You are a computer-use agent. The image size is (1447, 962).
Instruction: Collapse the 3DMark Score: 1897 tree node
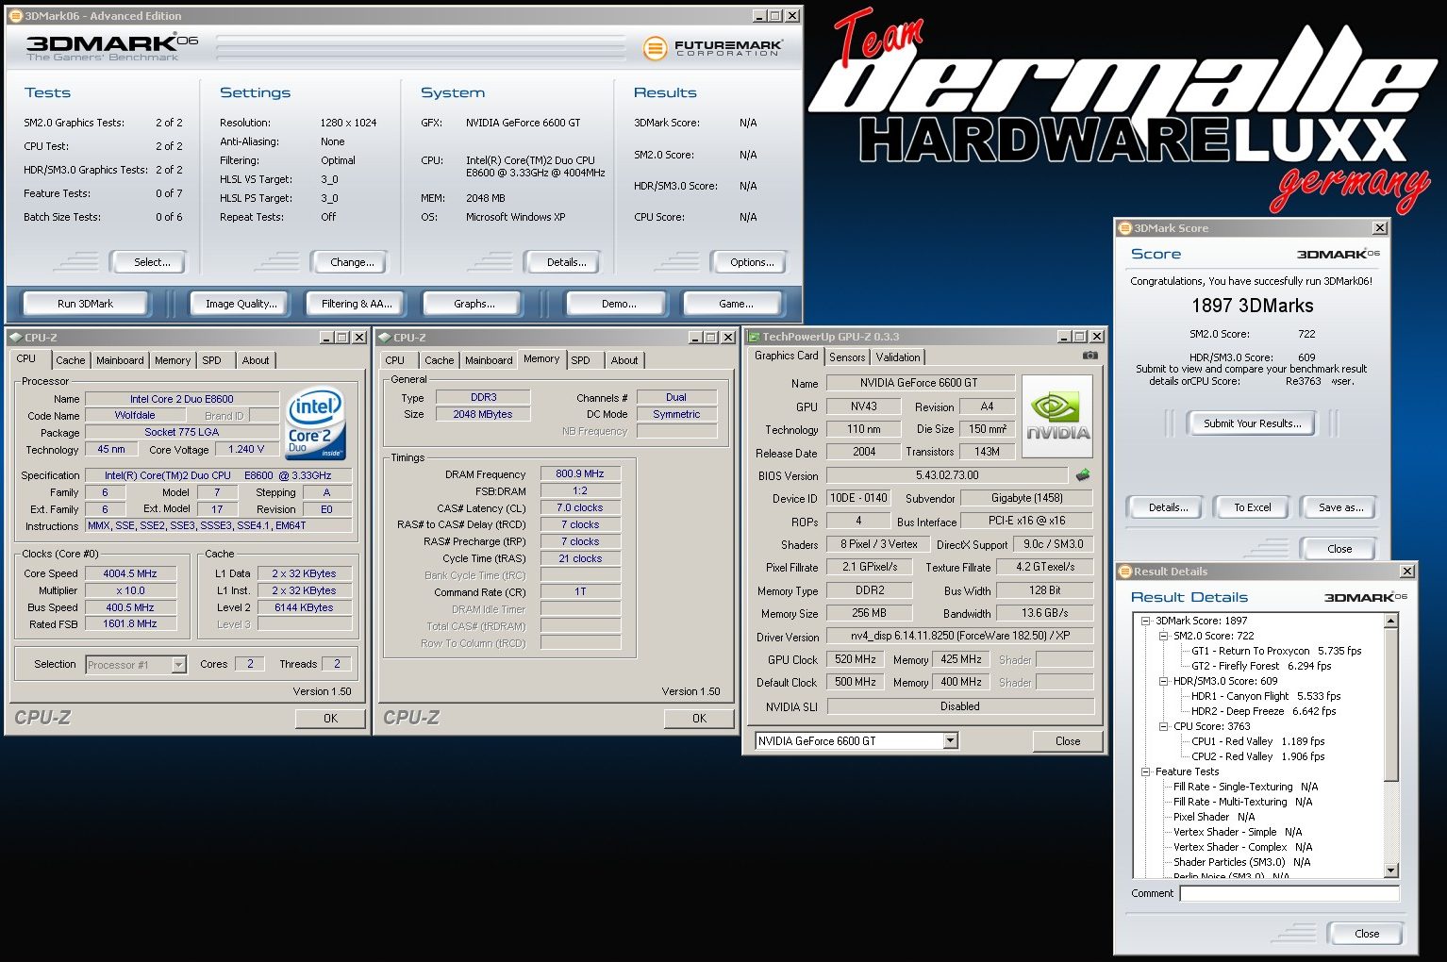point(1145,621)
